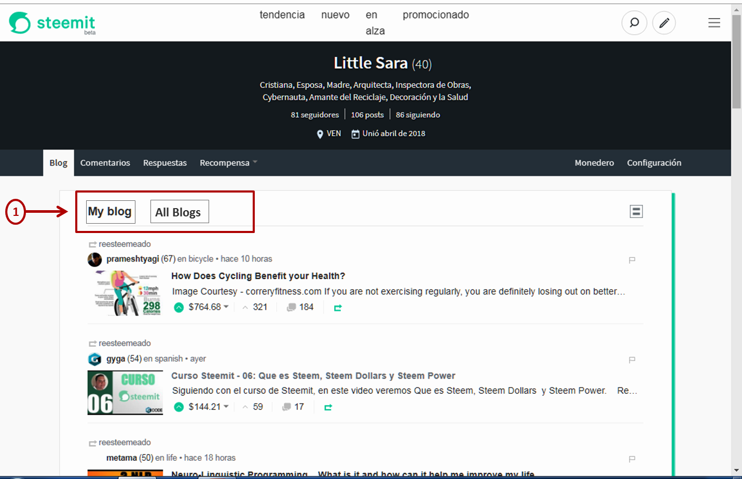Flag the metama post

632,459
